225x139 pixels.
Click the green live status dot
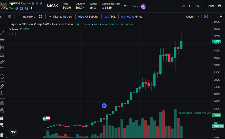78,24
